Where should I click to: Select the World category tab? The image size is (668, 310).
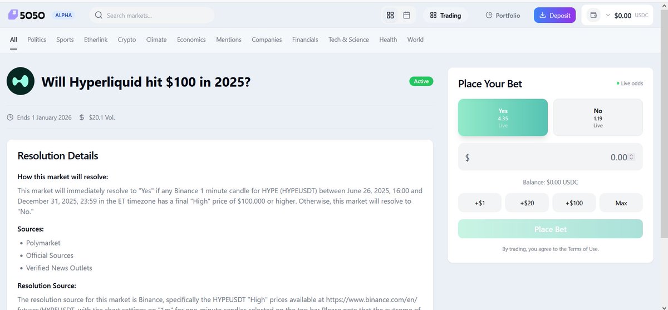[415, 40]
